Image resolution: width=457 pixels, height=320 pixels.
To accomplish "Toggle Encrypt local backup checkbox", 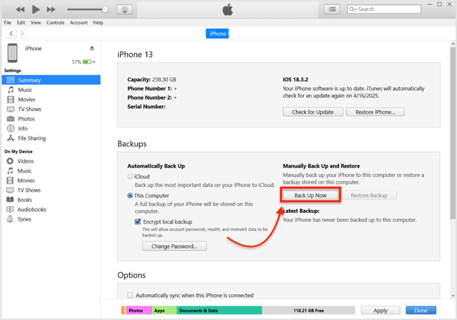I will point(138,222).
